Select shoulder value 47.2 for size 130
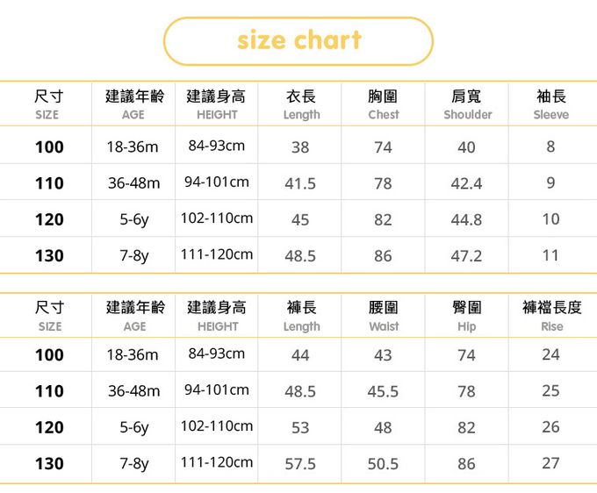This screenshot has width=597, height=493. 467,256
